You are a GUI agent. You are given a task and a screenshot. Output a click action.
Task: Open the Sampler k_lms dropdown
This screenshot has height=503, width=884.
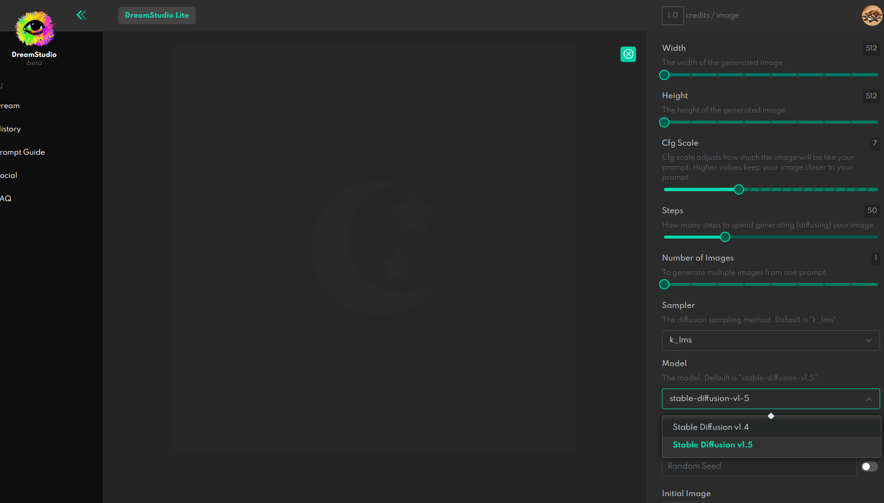[x=770, y=340]
